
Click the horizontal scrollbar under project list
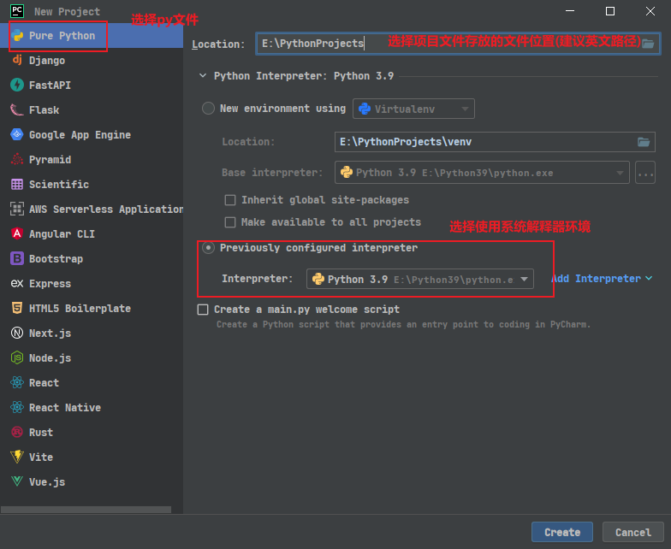point(86,510)
